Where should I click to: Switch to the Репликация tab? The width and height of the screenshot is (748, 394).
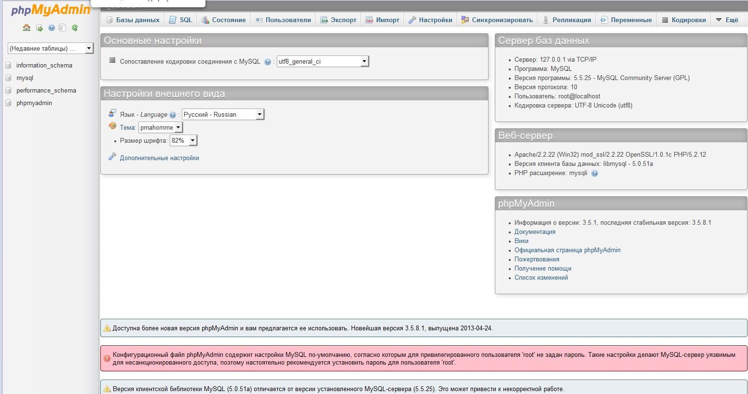567,20
